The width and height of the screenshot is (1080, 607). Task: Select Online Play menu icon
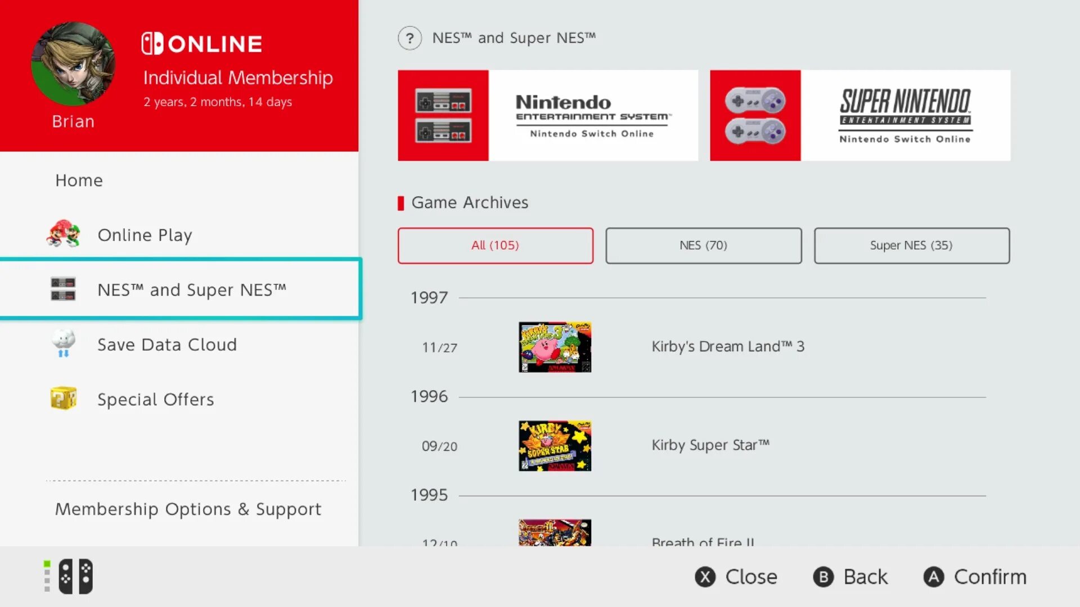point(65,234)
